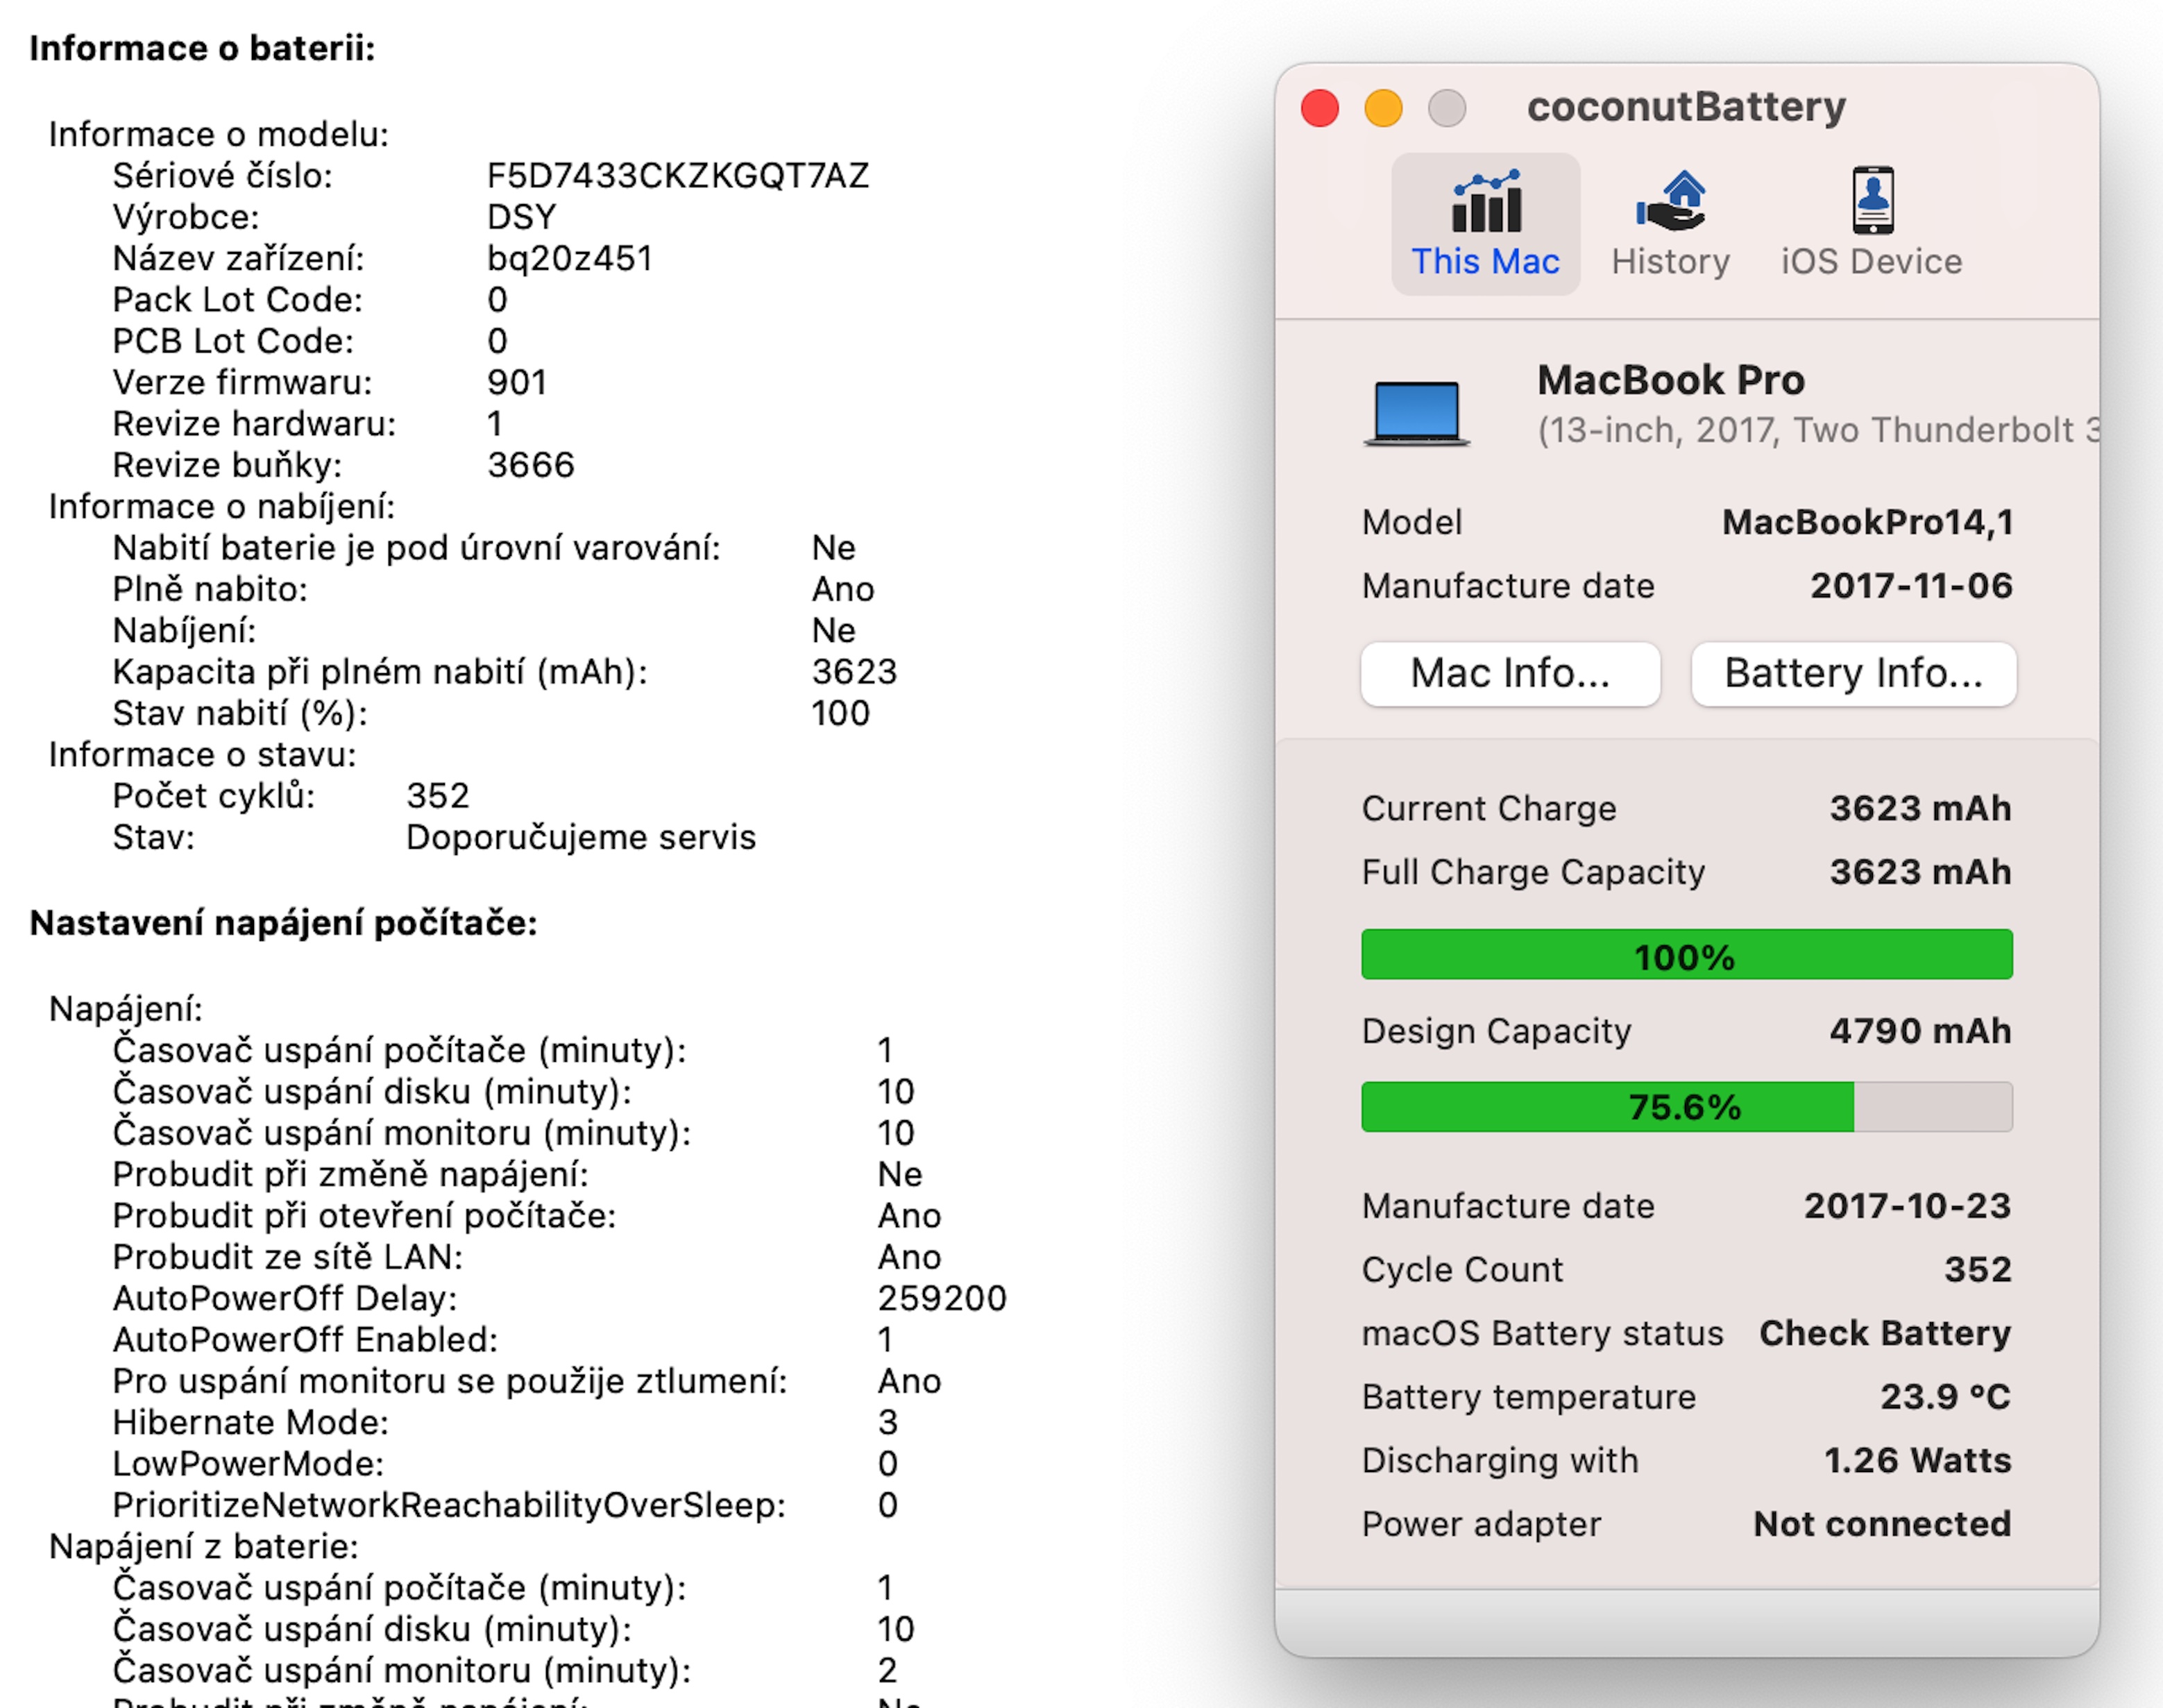Screen dimensions: 2163x1708
Task: Click the gray zoom window button
Action: coord(1446,108)
